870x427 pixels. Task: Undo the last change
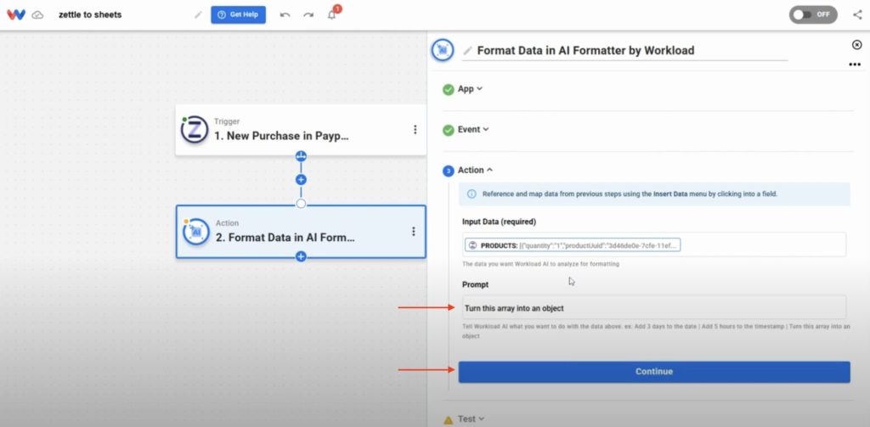click(x=285, y=15)
